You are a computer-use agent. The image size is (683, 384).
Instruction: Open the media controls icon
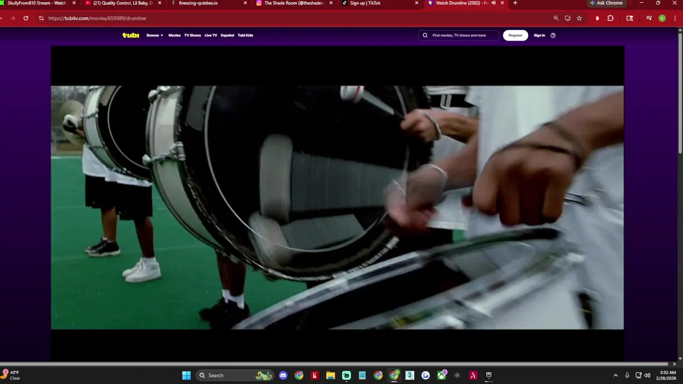(649, 18)
